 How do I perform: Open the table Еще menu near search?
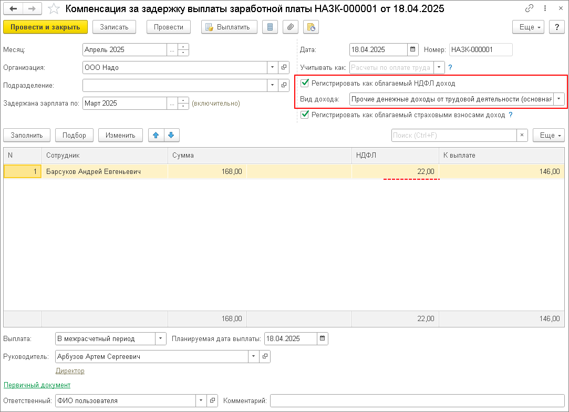549,135
